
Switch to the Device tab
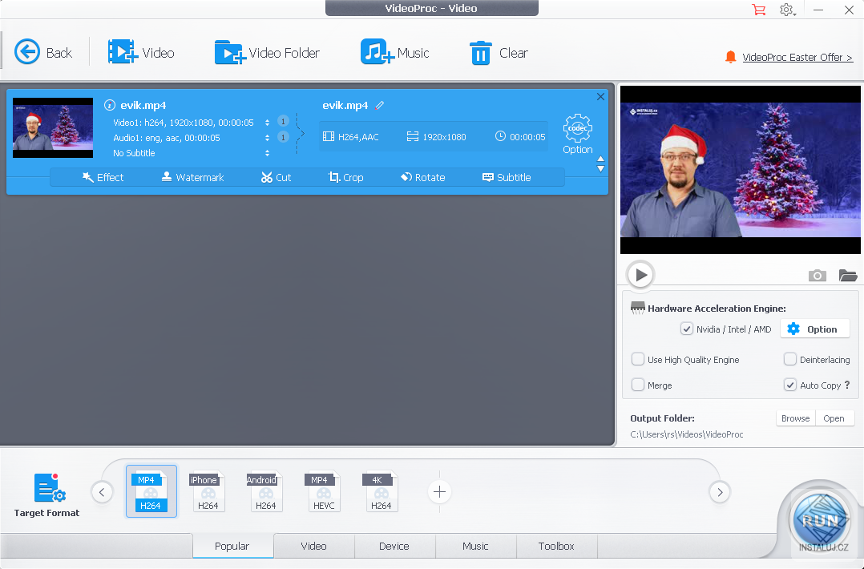[394, 546]
